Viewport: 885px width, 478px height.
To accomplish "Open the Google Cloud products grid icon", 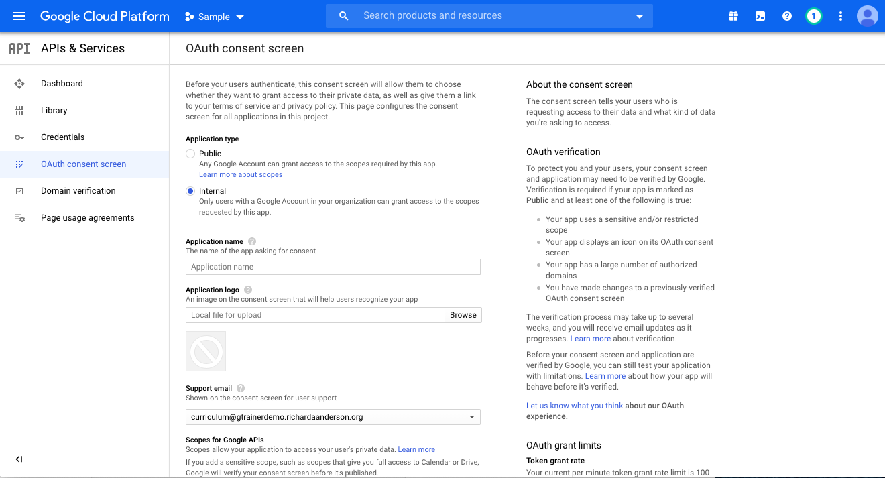I will pos(733,15).
